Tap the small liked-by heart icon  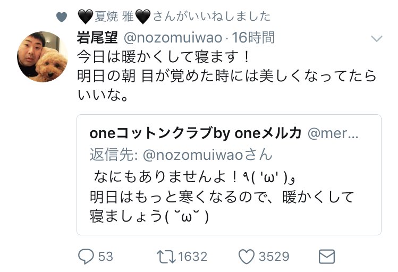(x=62, y=17)
